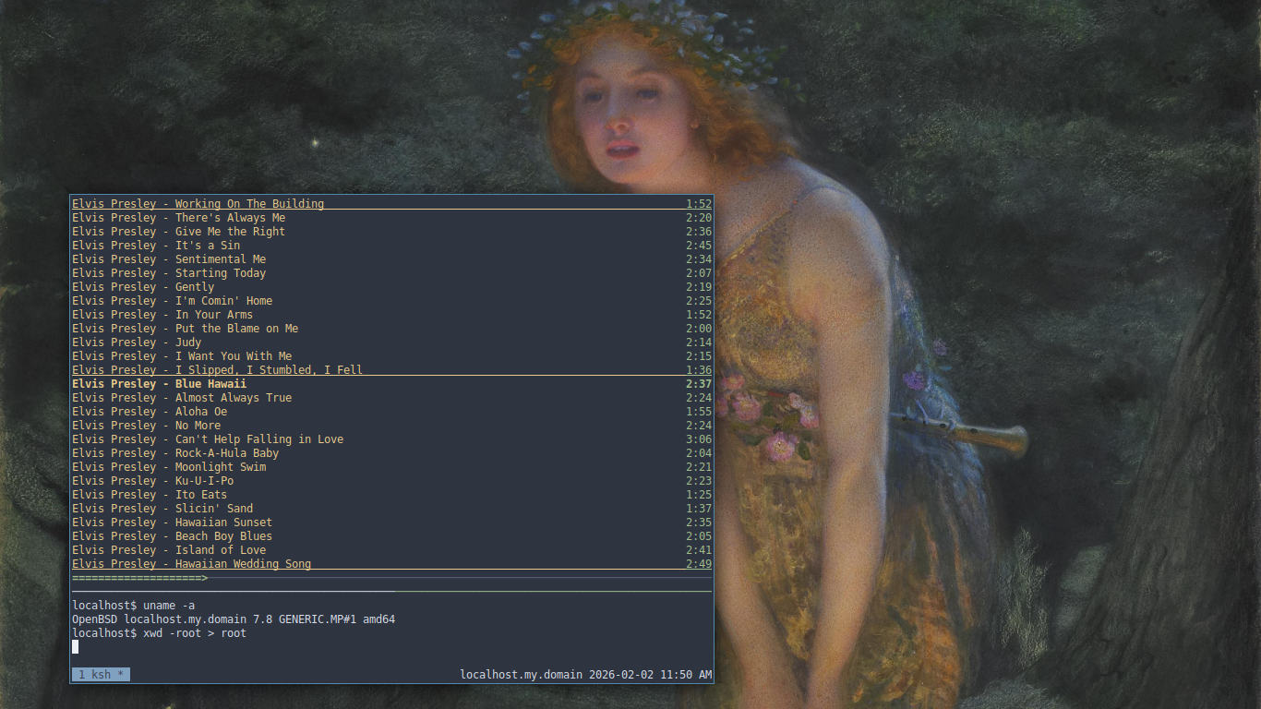
Task: Click the Aloha Oe playlist row
Action: click(149, 412)
